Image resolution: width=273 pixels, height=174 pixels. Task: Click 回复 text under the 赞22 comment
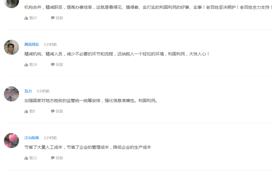point(59,158)
